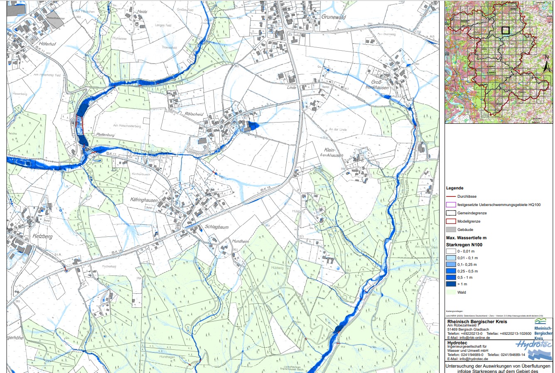The height and width of the screenshot is (373, 555).
Task: Click the Hydrotec company logo
Action: 534,351
